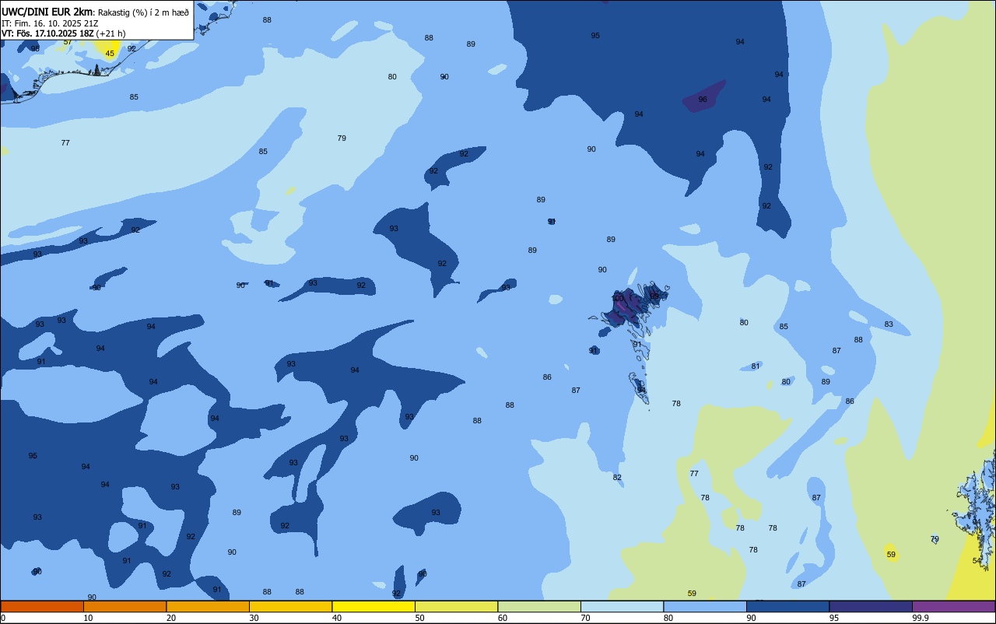
Task: Click the '57' humidity value
Action: pos(68,42)
